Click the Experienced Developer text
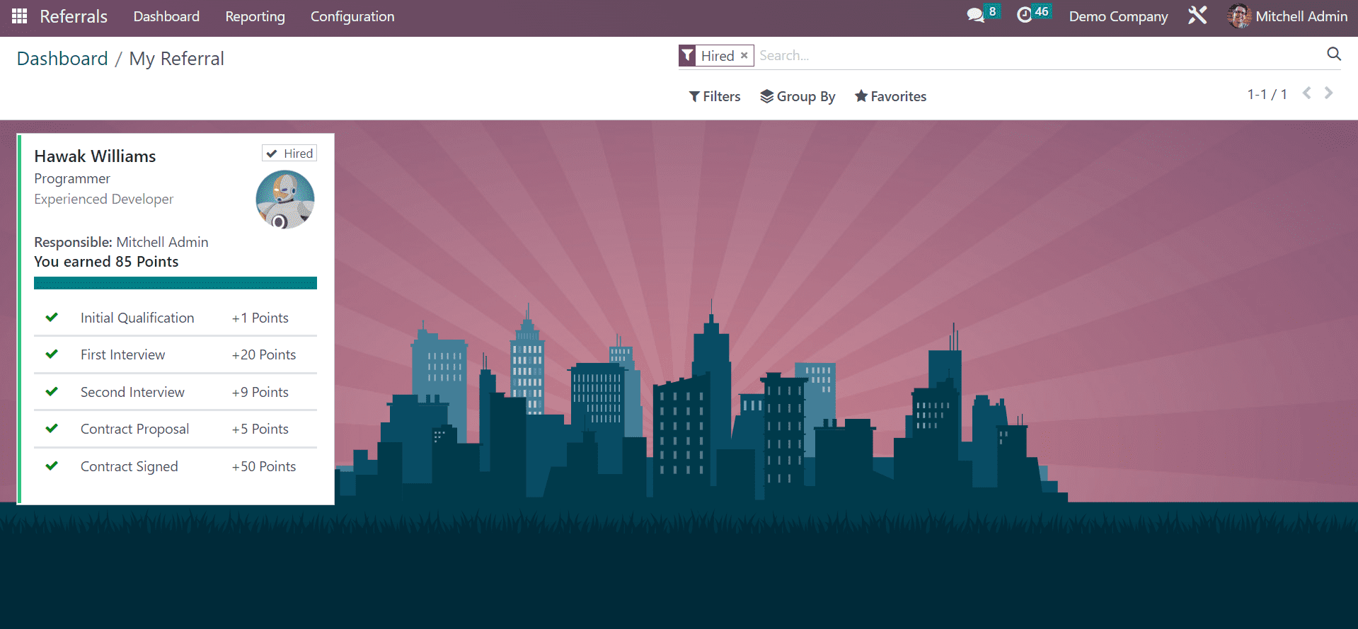 click(x=103, y=199)
